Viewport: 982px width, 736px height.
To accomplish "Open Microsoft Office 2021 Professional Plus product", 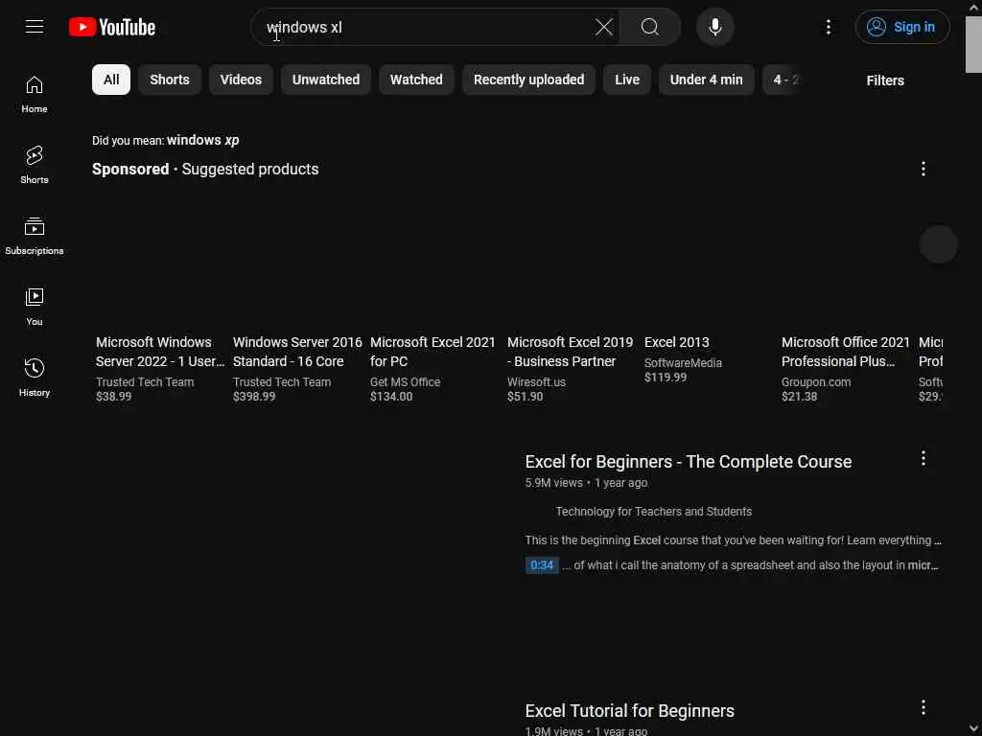I will pos(845,352).
